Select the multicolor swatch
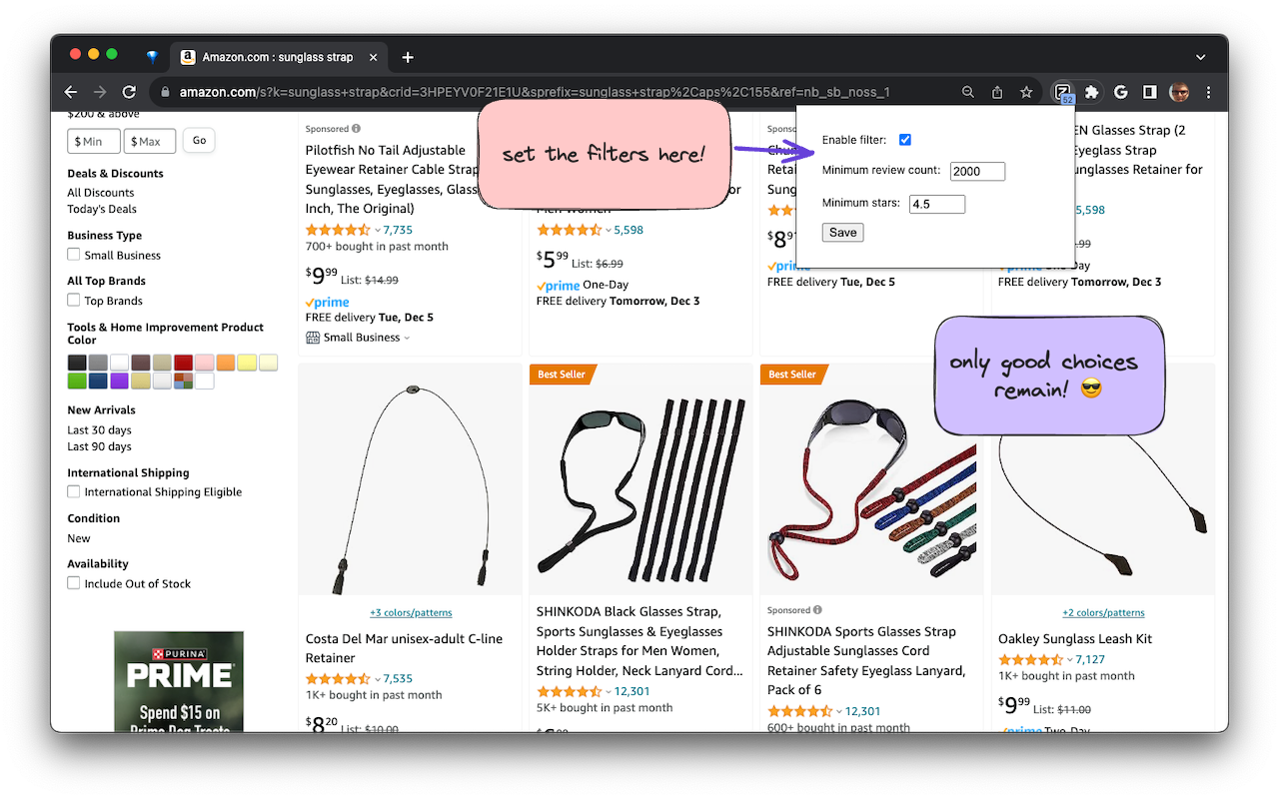 click(183, 381)
